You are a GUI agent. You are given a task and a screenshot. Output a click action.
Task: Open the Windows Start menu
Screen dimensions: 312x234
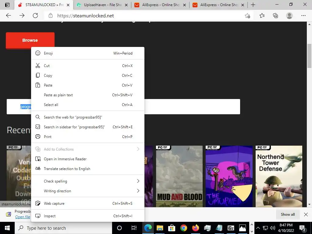[x=7, y=228]
